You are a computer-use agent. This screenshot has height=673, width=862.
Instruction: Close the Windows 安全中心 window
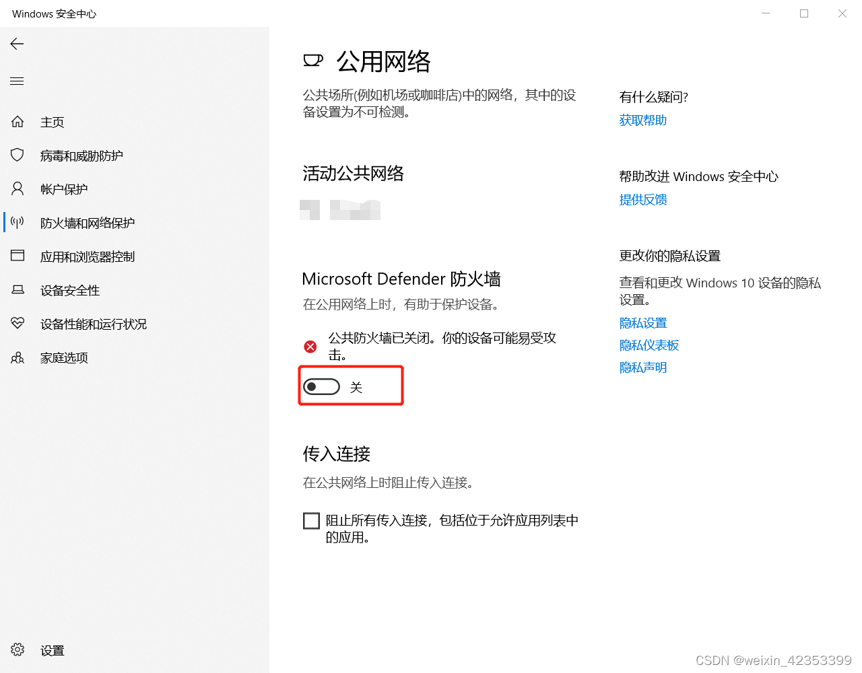tap(842, 13)
